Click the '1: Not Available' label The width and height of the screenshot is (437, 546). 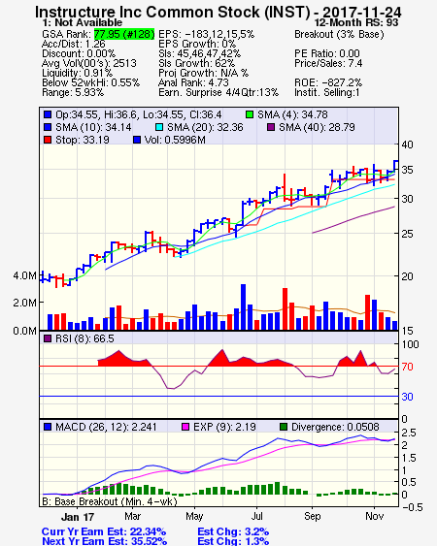pos(82,22)
